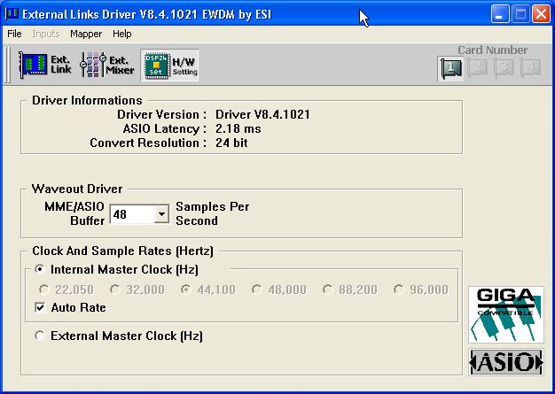Image resolution: width=555 pixels, height=394 pixels.
Task: Choose the 48,000 Hz sample rate
Action: point(278,290)
